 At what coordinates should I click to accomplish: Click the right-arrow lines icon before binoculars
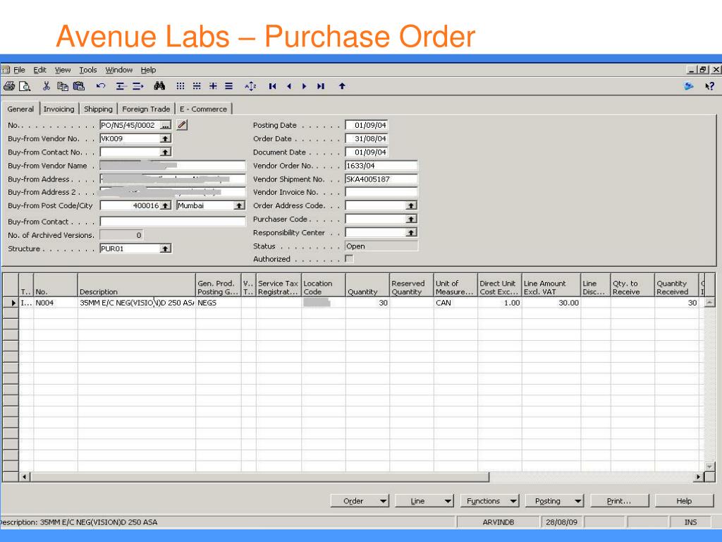[x=137, y=86]
